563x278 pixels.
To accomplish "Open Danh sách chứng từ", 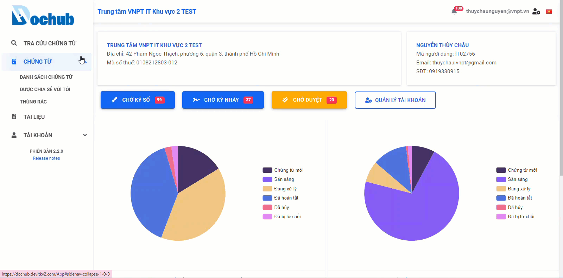I will pos(46,77).
